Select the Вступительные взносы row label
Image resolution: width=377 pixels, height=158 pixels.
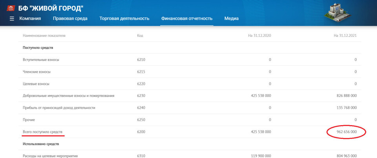41,60
